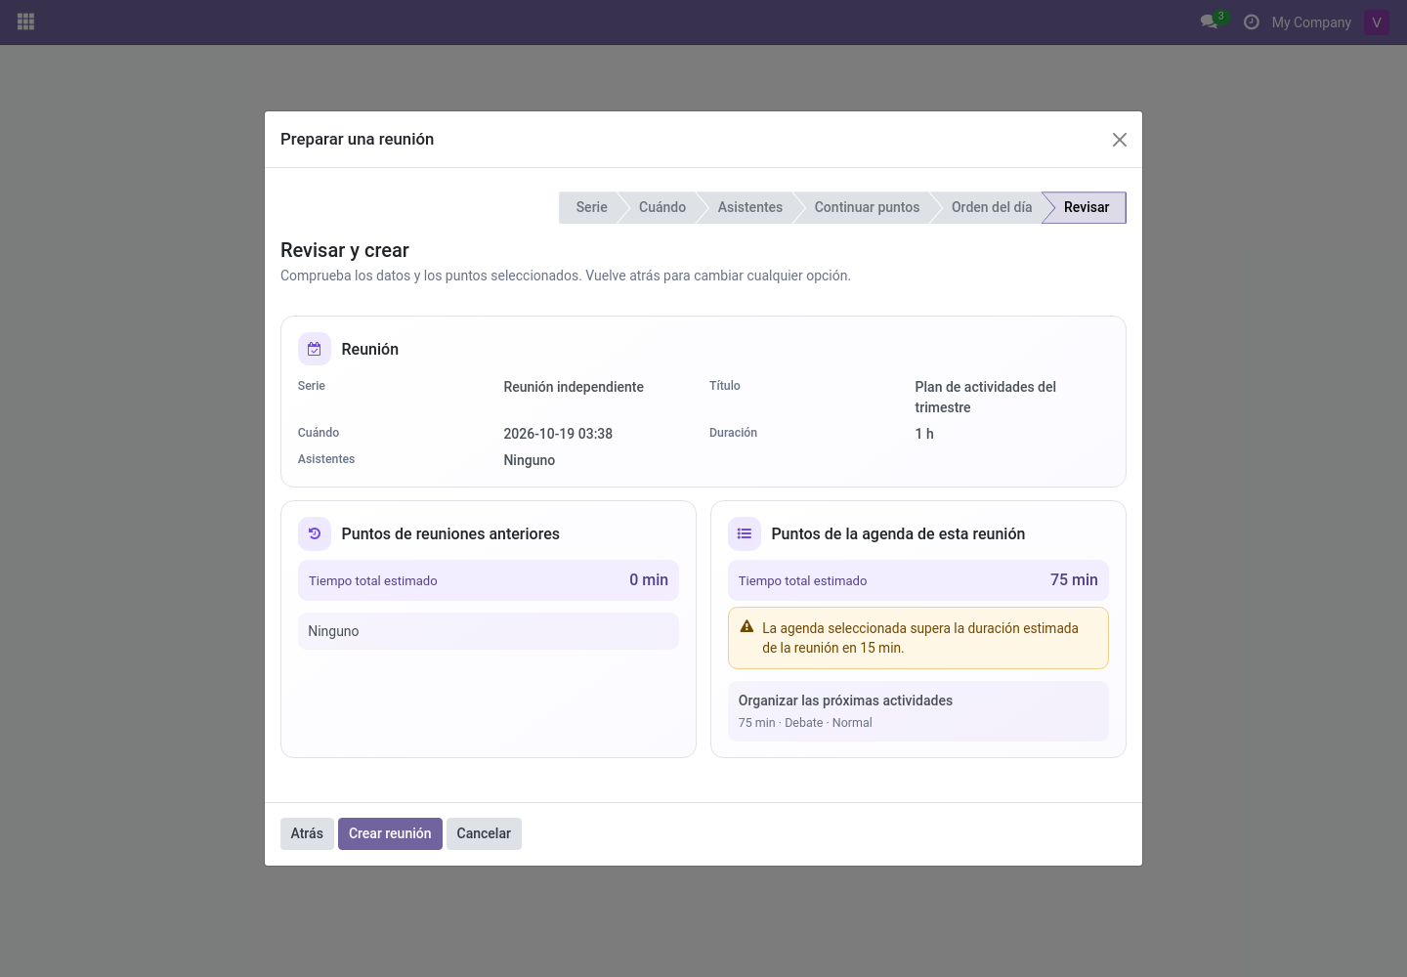The width and height of the screenshot is (1407, 977).
Task: Go to the Cuándo step
Action: pos(662,207)
